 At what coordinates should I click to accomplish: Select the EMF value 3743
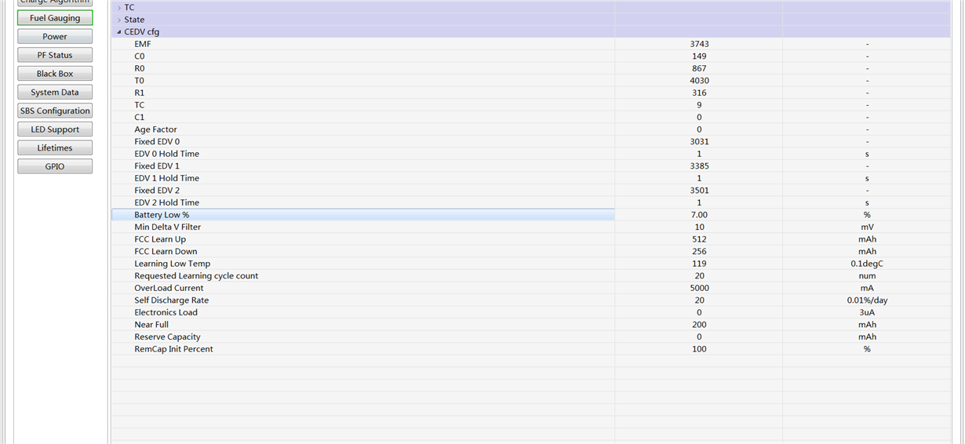pos(699,44)
